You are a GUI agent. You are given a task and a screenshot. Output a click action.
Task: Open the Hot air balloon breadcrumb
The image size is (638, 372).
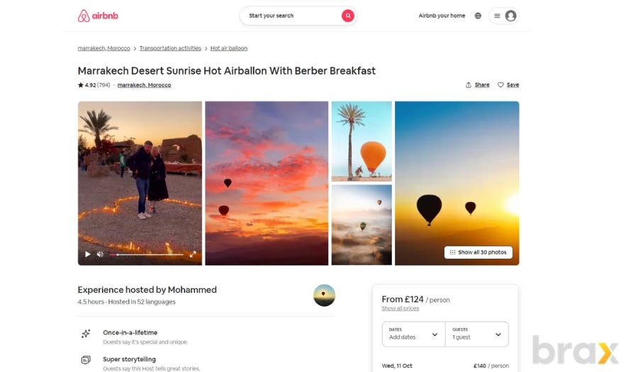229,48
